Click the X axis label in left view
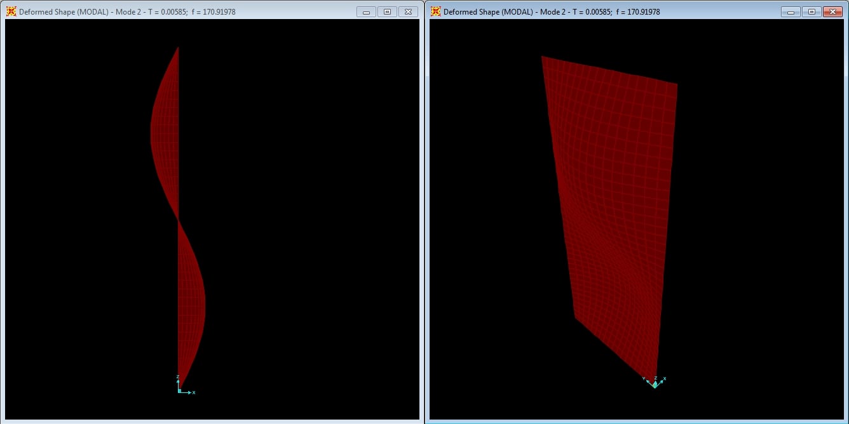This screenshot has width=849, height=424. pyautogui.click(x=194, y=393)
